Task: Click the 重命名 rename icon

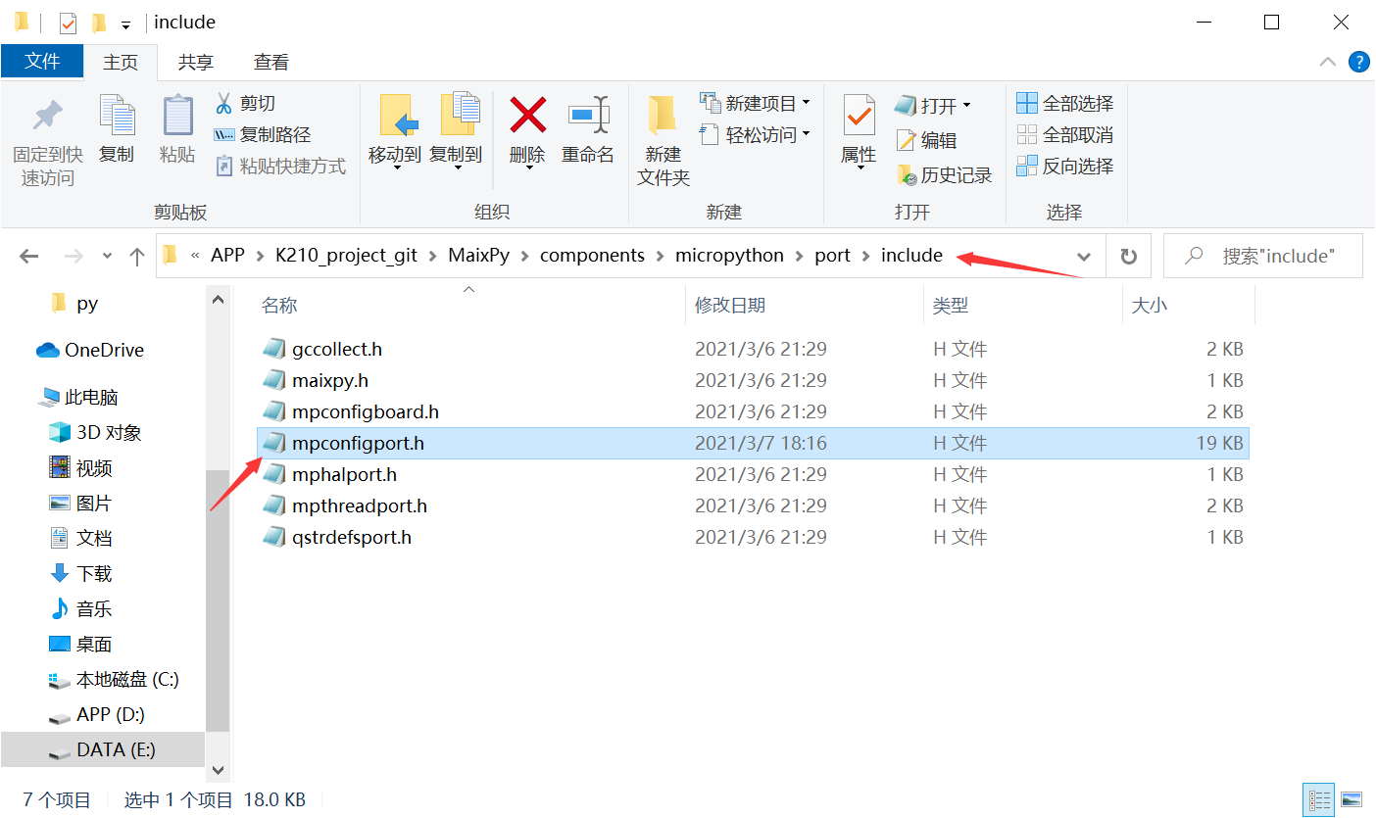Action: pos(588,116)
